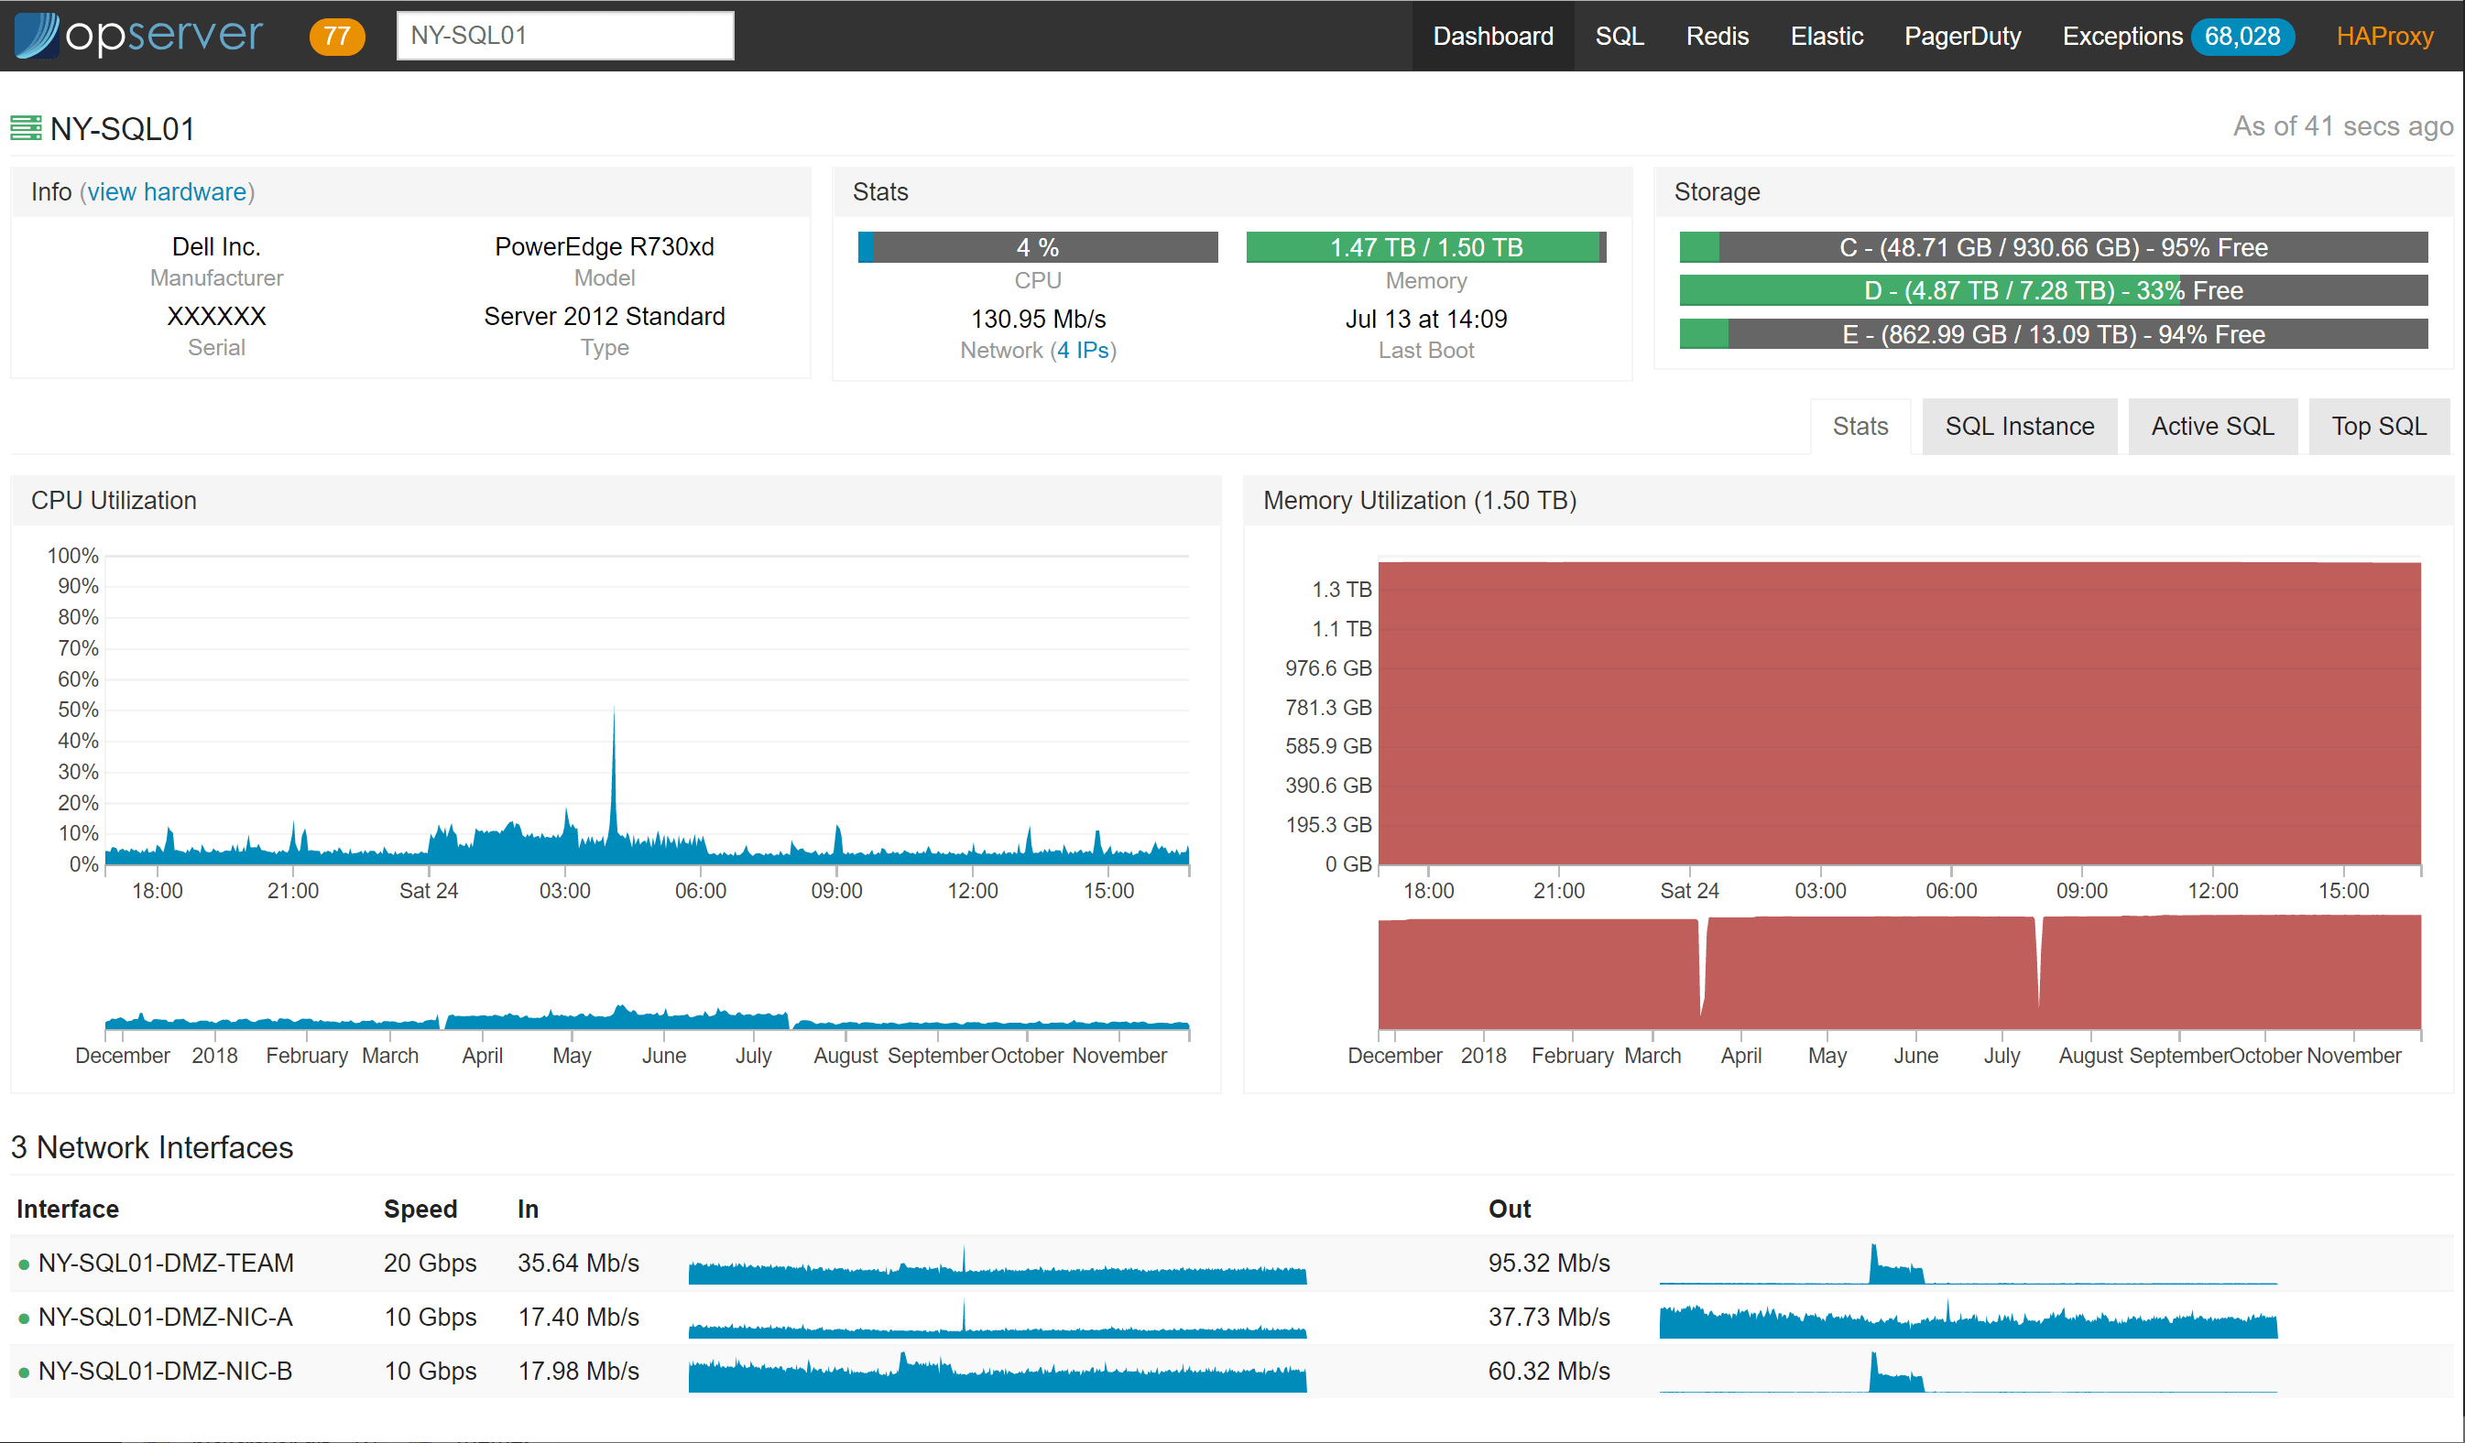Image resolution: width=2465 pixels, height=1443 pixels.
Task: Click the green server icon beside NY-SQL01
Action: 26,128
